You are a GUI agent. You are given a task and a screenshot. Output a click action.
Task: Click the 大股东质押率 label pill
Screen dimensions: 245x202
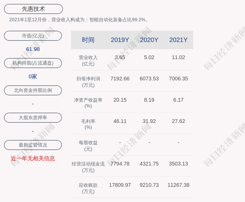click(x=33, y=118)
